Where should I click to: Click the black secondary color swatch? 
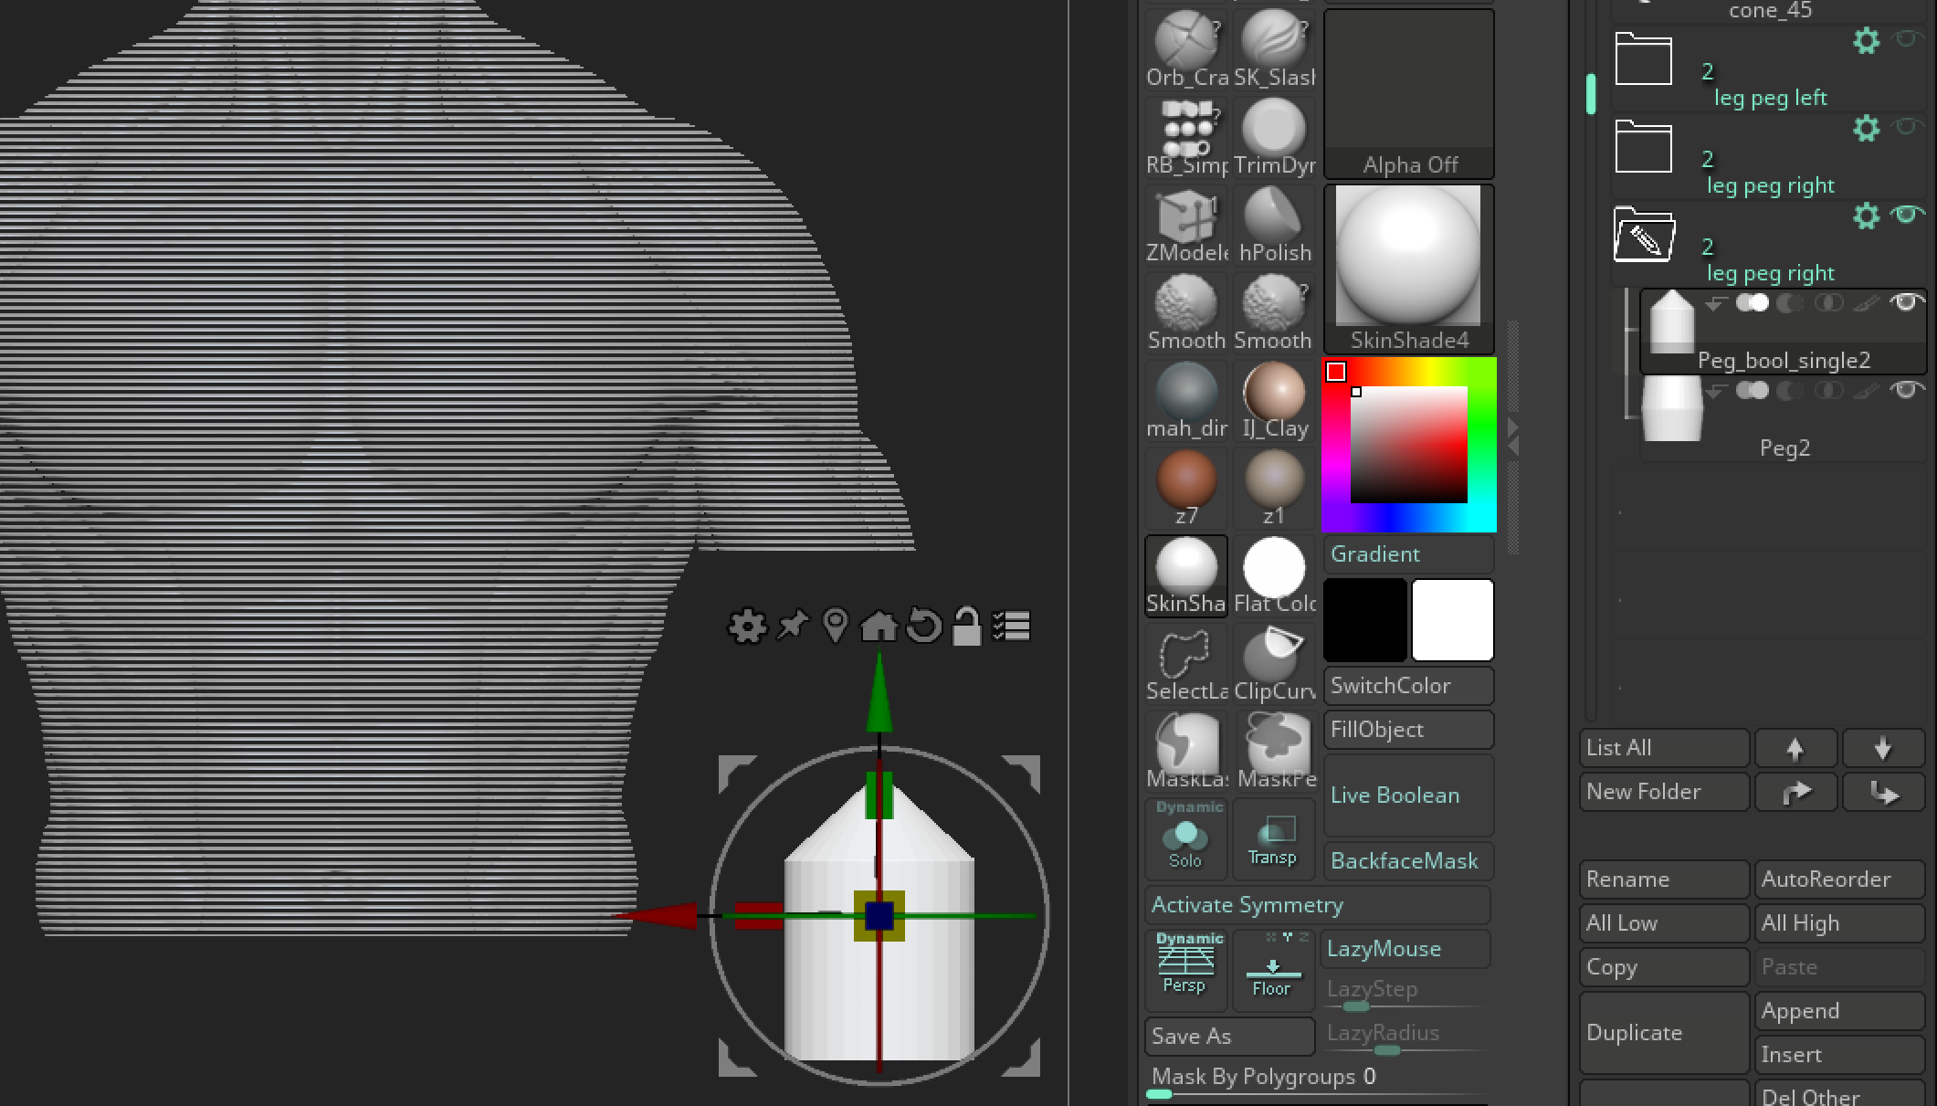pyautogui.click(x=1364, y=619)
